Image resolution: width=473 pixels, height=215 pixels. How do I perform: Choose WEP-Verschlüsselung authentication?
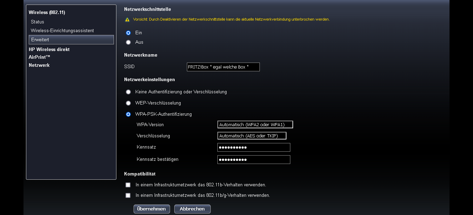click(128, 103)
